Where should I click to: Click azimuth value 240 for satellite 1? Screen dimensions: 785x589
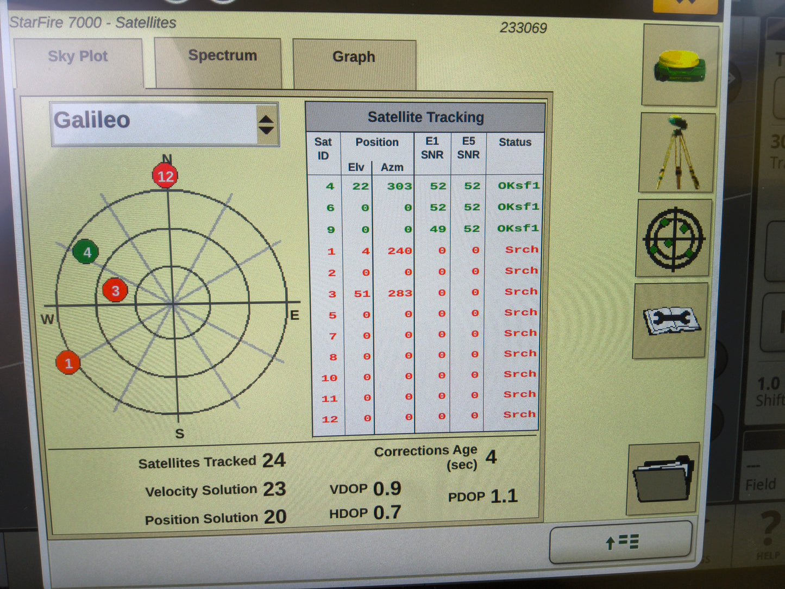click(400, 251)
